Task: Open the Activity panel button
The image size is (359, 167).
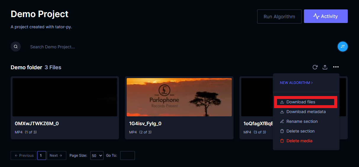Action: pos(326,16)
